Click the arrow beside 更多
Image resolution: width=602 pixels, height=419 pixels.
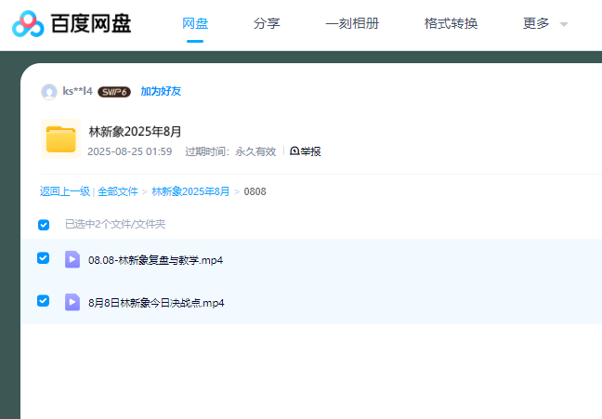[x=564, y=24]
